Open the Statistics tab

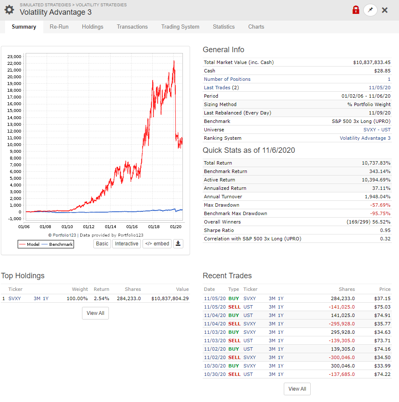tap(224, 27)
